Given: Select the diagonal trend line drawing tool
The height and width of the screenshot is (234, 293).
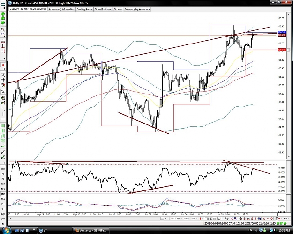Looking at the screenshot, I should (x=3, y=109).
